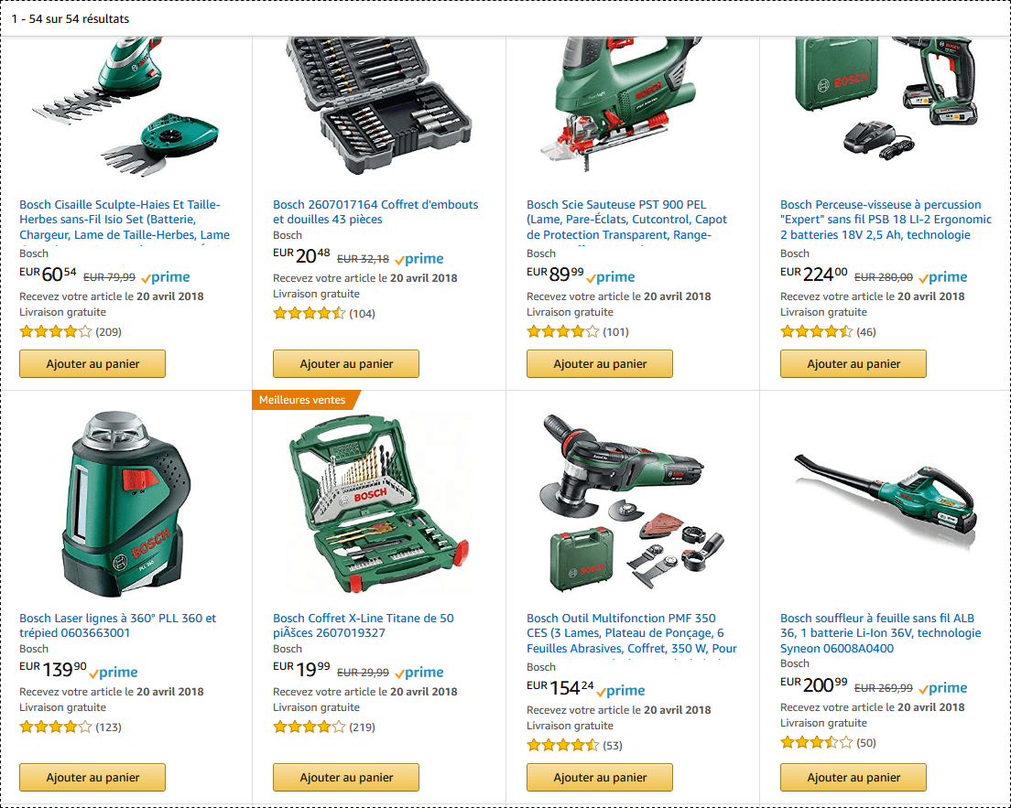Screen dimensions: 1011x808
Task: Click the prime logo beside EUR 20,48
Action: [x=419, y=259]
